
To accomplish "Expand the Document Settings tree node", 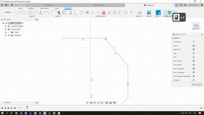I will [6, 26].
